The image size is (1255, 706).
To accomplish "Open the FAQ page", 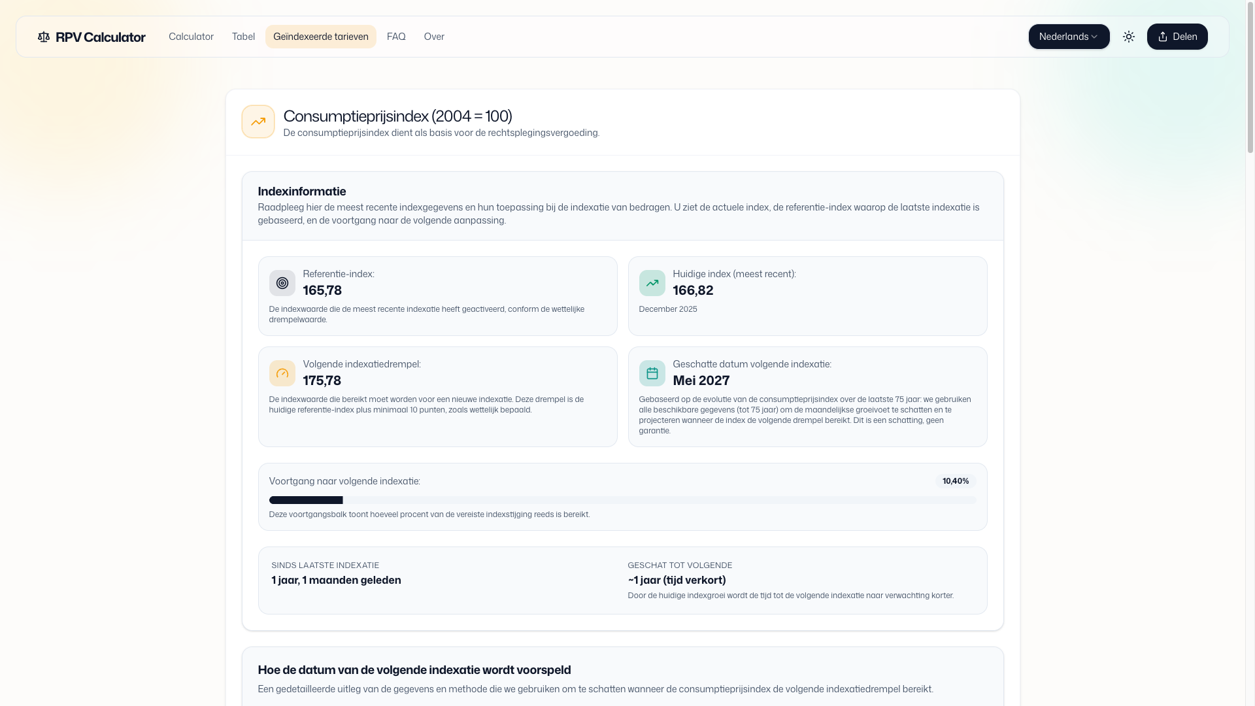I will (x=396, y=37).
